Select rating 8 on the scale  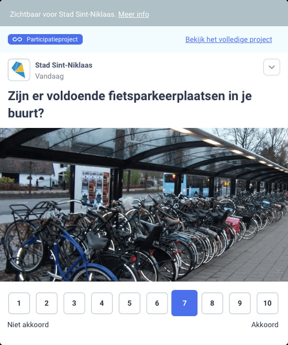pyautogui.click(x=212, y=303)
